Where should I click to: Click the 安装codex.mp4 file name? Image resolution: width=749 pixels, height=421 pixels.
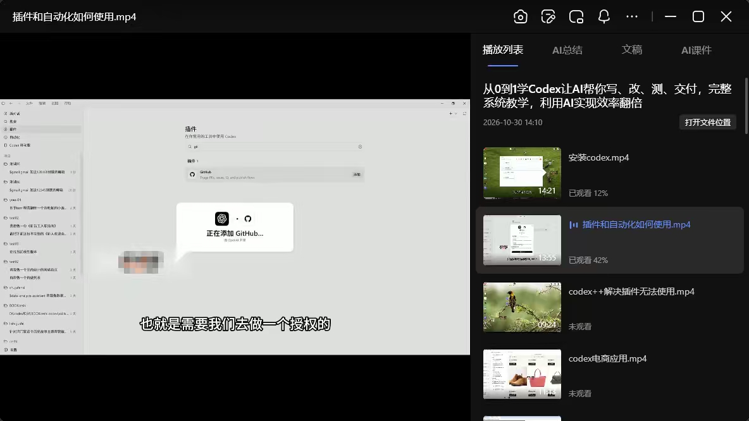598,157
